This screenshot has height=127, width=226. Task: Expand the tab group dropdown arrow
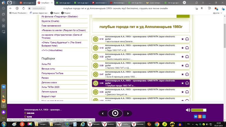click(14, 3)
